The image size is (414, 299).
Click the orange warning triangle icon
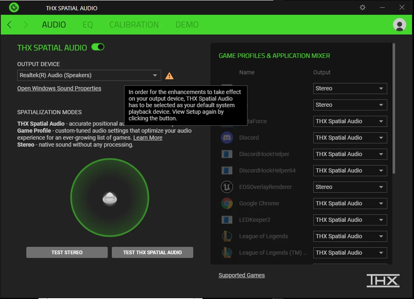tap(169, 76)
